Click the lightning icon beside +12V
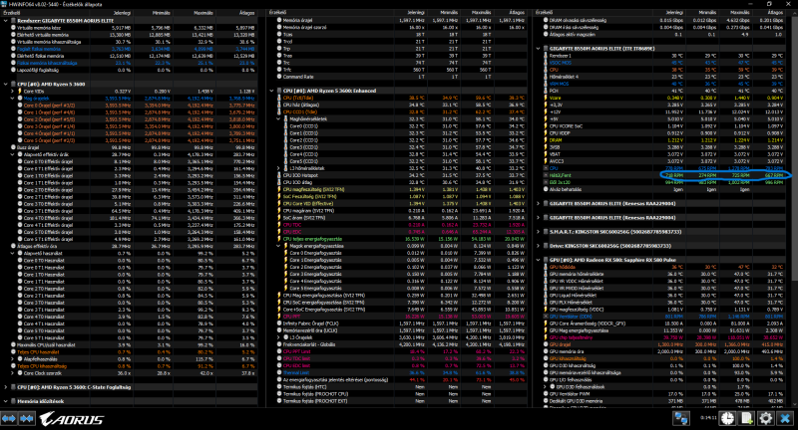This screenshot has height=430, width=798. [x=546, y=112]
